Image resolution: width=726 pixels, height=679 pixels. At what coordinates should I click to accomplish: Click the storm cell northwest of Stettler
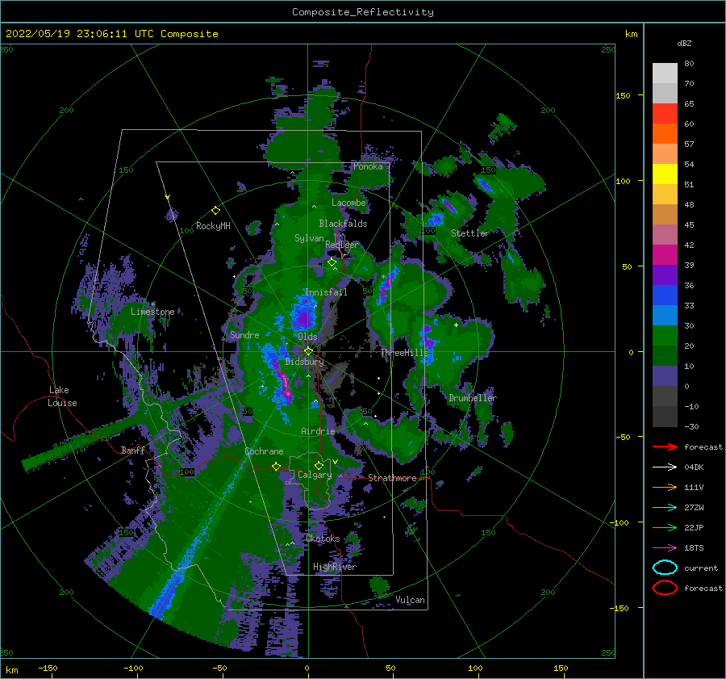pos(449,205)
